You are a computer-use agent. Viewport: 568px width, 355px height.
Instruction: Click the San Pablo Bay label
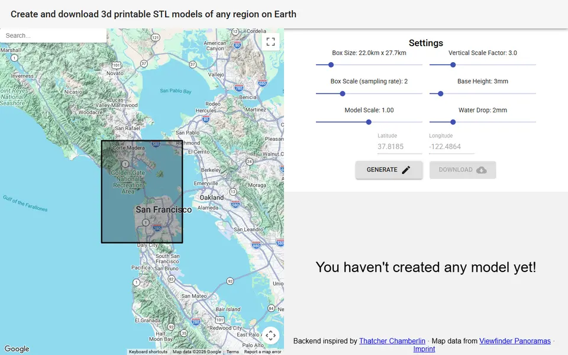[x=176, y=91]
